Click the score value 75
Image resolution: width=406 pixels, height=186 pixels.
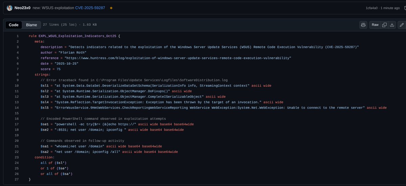click(59, 69)
